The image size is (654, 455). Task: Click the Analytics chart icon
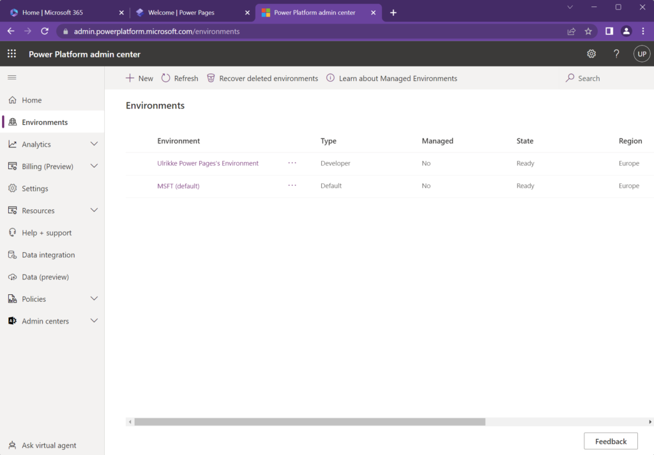pos(13,144)
